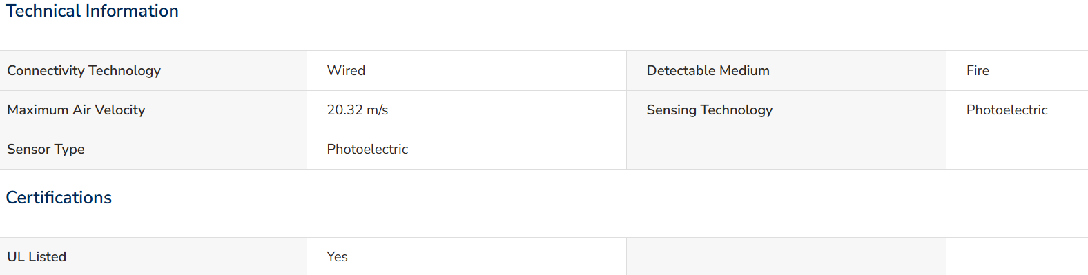
Task: Click the empty cell right of Yes
Action: 786,256
